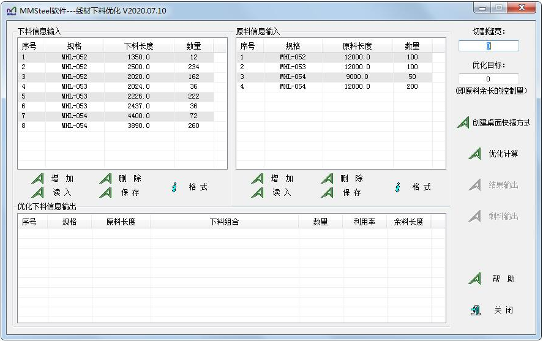Click quantity cell 50 in raw material table
Image resolution: width=543 pixels, height=341 pixels.
point(412,77)
